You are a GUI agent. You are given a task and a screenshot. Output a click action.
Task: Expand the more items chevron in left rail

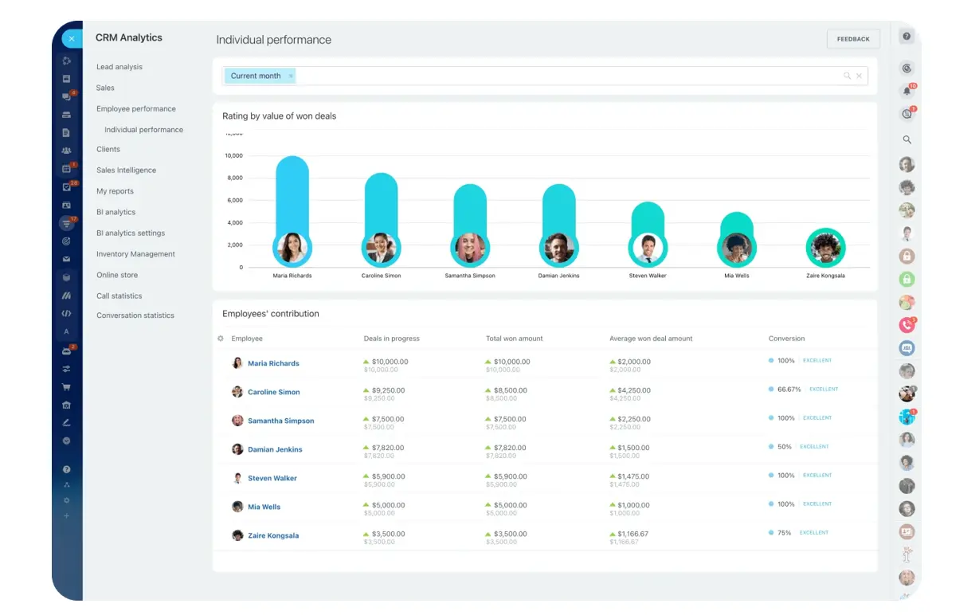point(67,440)
